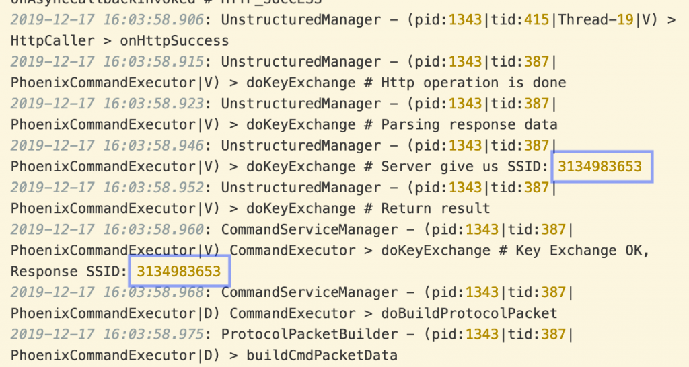Select the 16:03:58.968 timestamp
This screenshot has height=367, width=689.
pos(107,292)
